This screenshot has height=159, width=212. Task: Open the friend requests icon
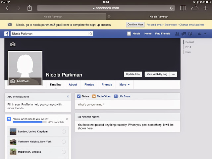pos(177,34)
